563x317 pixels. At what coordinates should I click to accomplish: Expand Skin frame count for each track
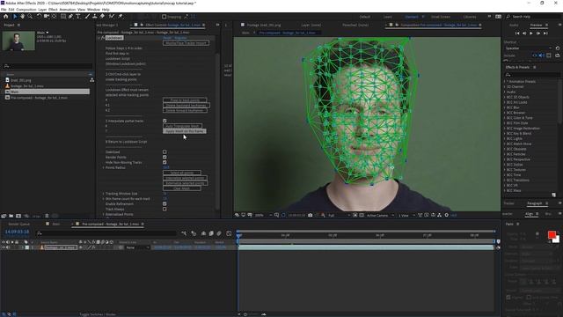[x=104, y=199]
